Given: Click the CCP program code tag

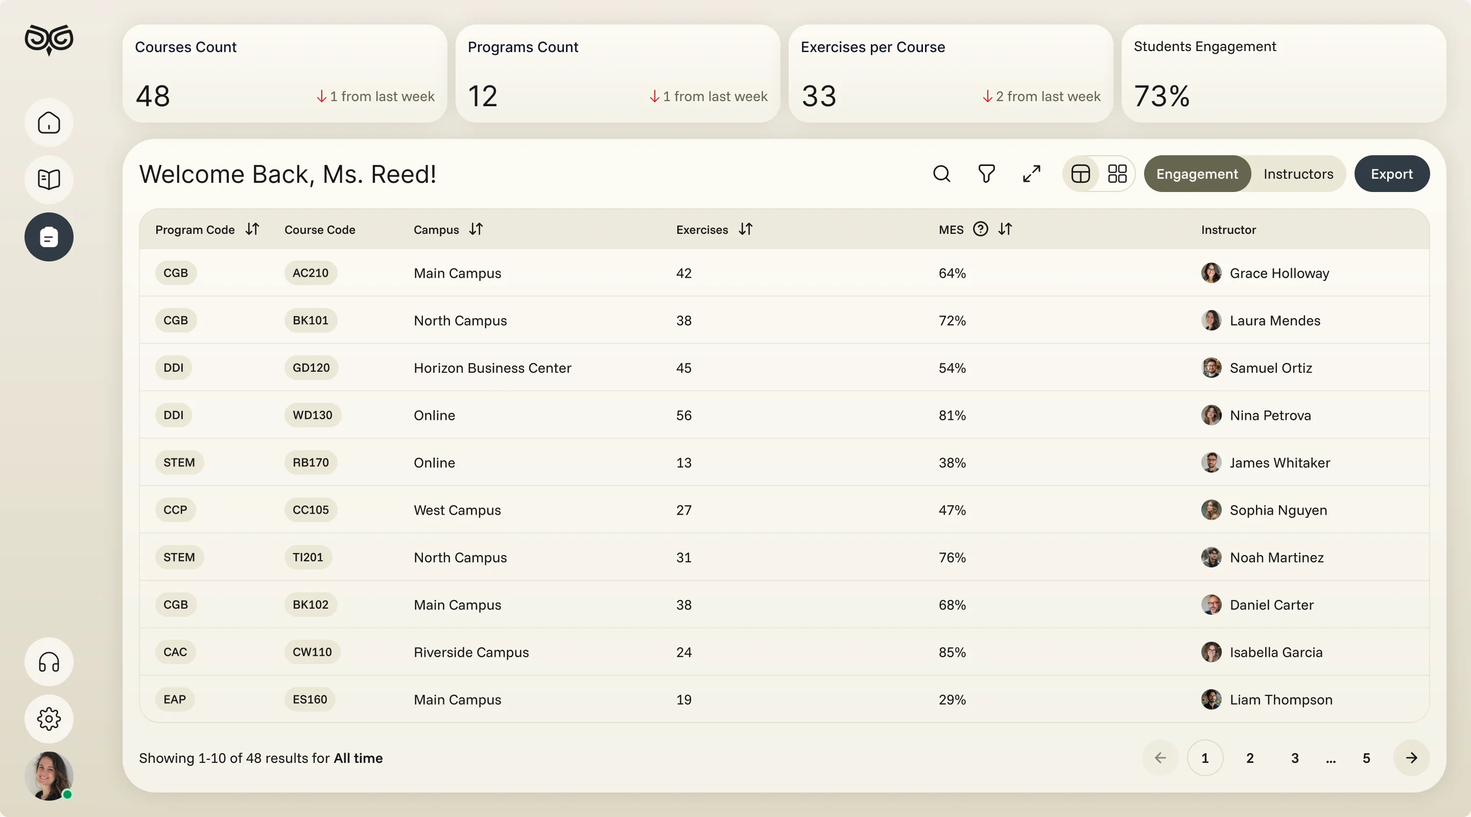Looking at the screenshot, I should tap(175, 510).
